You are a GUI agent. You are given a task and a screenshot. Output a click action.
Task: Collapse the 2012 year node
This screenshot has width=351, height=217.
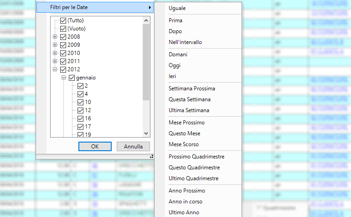coord(55,69)
